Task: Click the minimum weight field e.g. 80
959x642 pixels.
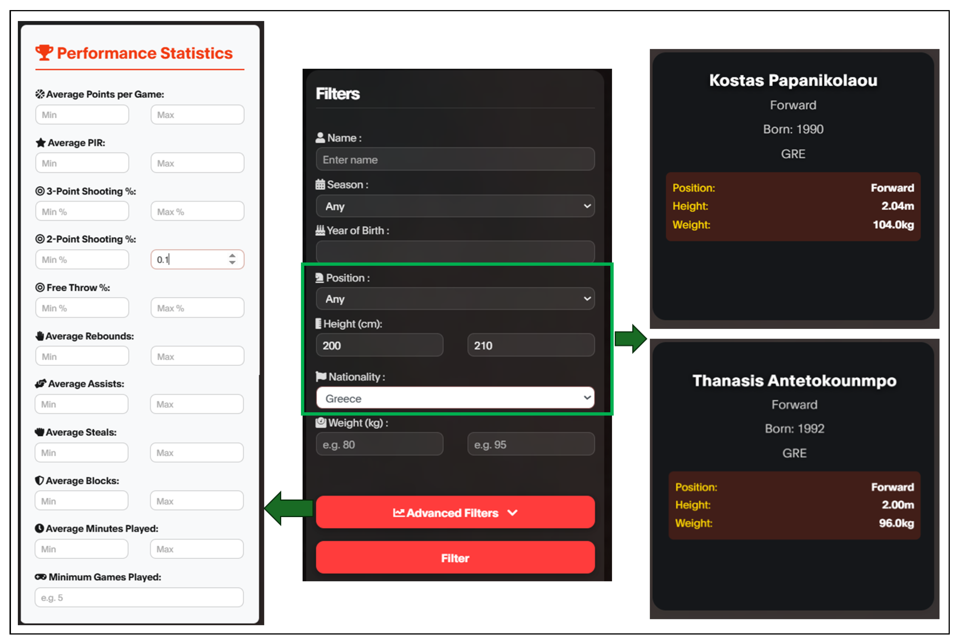Action: point(379,444)
